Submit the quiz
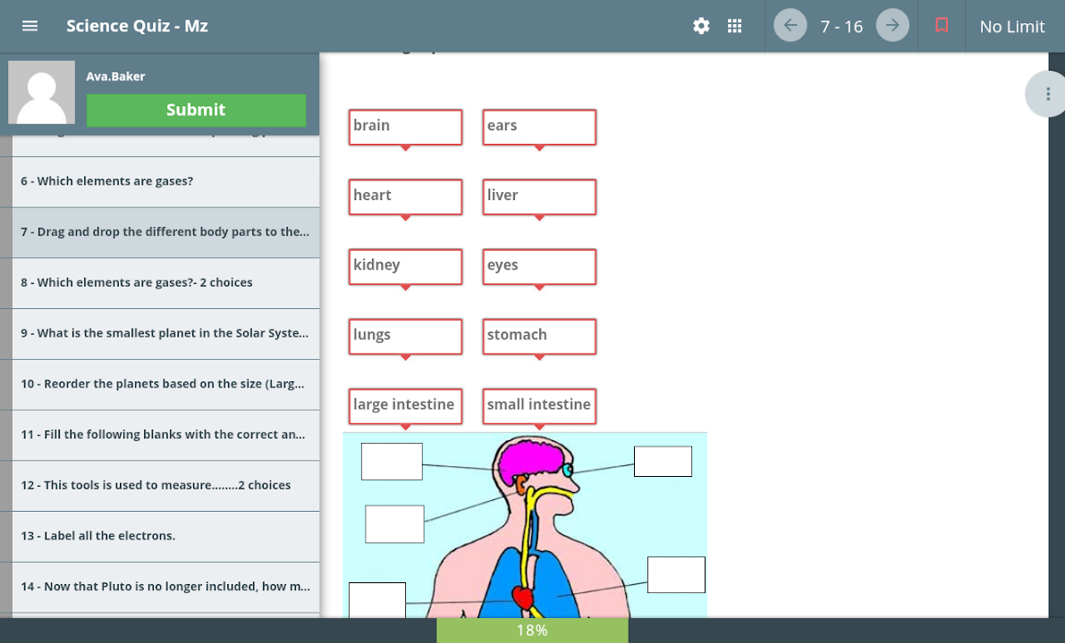Screen dimensions: 1065x643 click(x=196, y=110)
